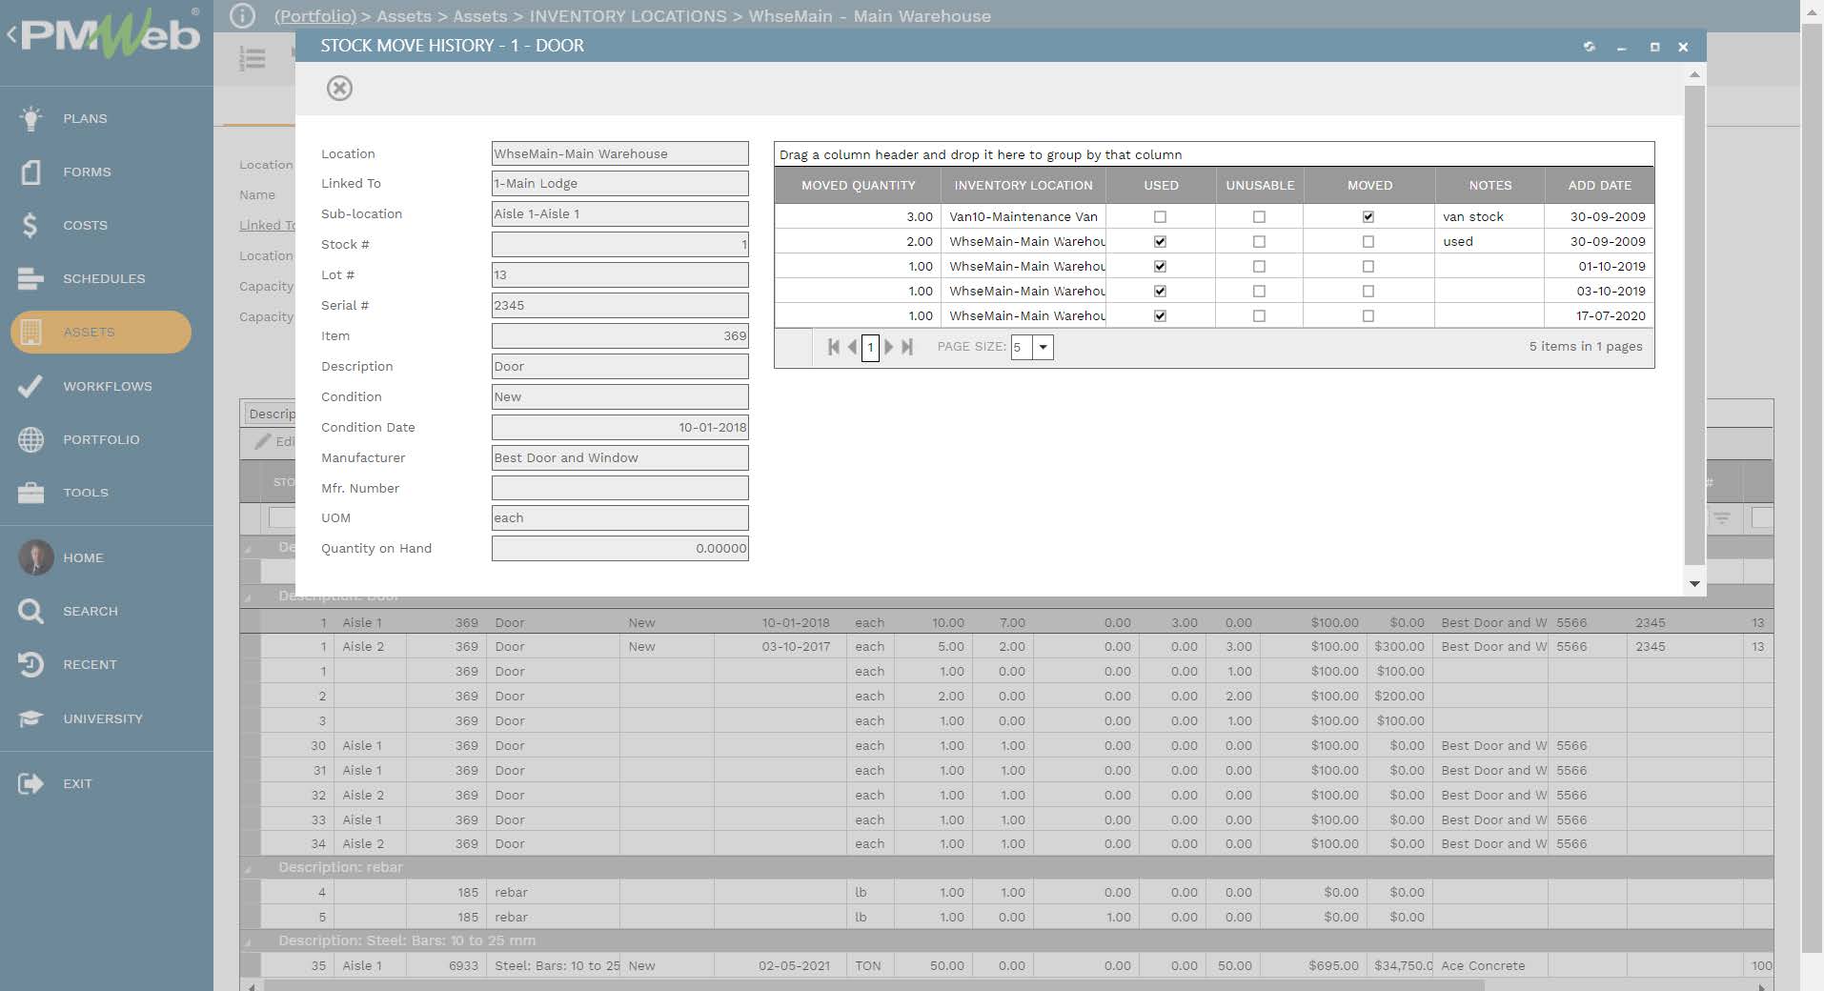Click the Exit icon in sidebar
1824x991 pixels.
tap(30, 783)
